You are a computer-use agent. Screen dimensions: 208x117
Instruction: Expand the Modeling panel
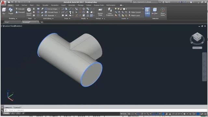point(13,19)
